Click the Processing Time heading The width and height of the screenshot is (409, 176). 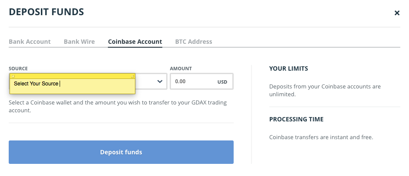pyautogui.click(x=296, y=119)
